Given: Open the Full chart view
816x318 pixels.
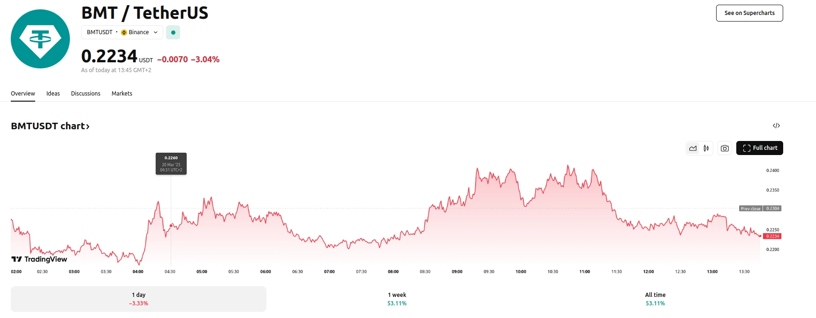Looking at the screenshot, I should click(759, 148).
